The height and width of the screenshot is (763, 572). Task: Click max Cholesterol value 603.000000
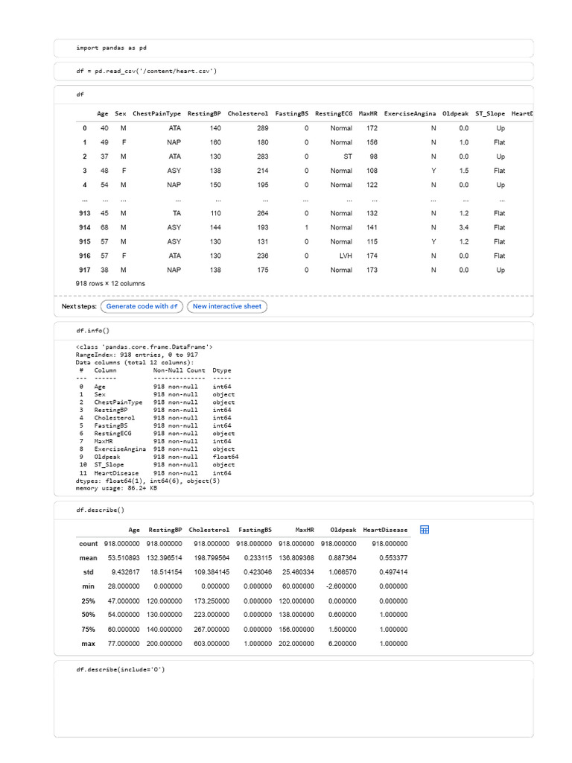[212, 644]
